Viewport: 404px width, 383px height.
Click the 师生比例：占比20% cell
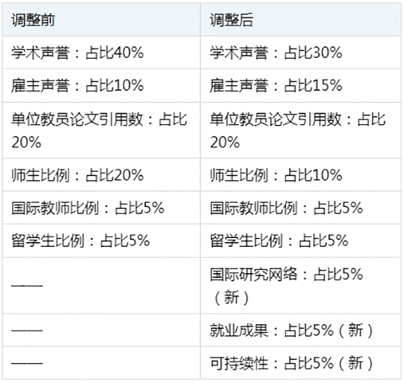[x=101, y=175]
